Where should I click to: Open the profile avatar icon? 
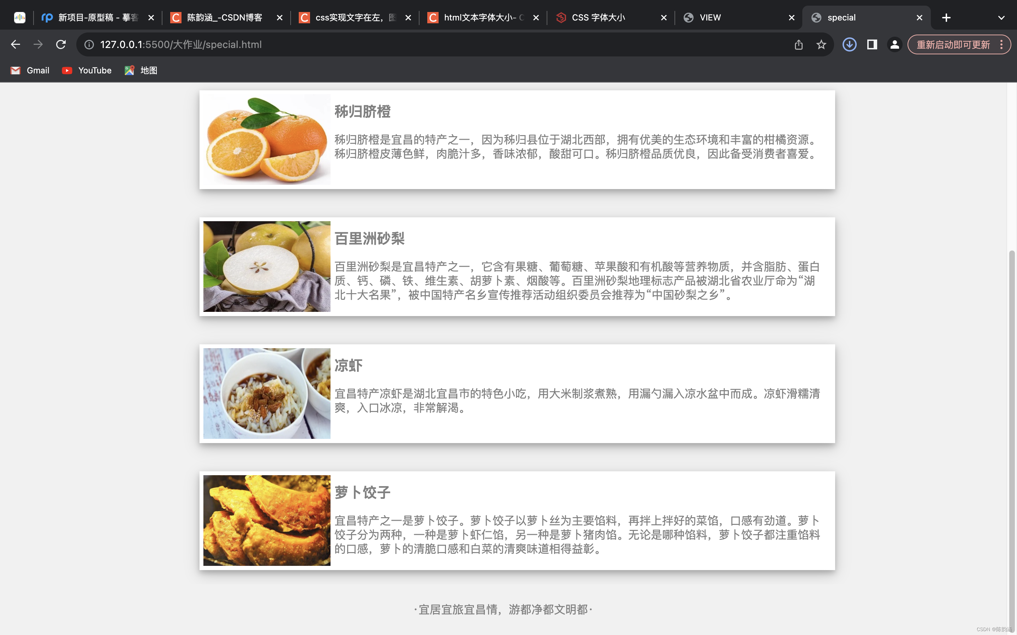895,44
